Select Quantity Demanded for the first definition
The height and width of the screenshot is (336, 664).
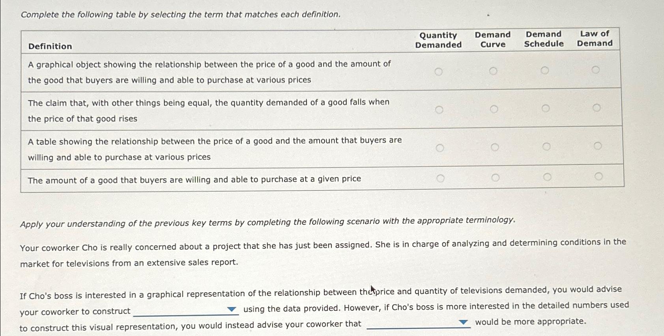coord(440,71)
